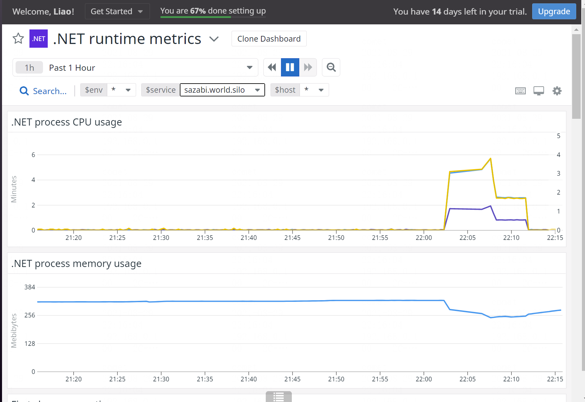Open the $service sazabi.world.silo dropdown
This screenshot has width=585, height=402.
[222, 90]
